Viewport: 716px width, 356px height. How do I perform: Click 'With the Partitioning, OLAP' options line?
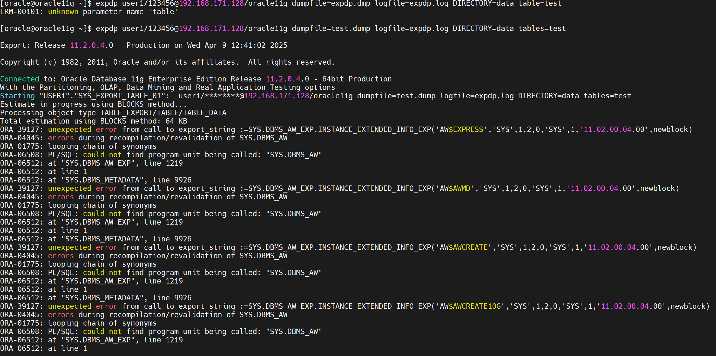click(167, 87)
